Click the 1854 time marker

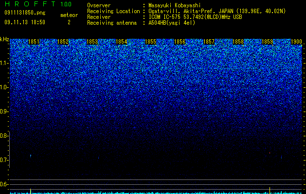point(122,42)
